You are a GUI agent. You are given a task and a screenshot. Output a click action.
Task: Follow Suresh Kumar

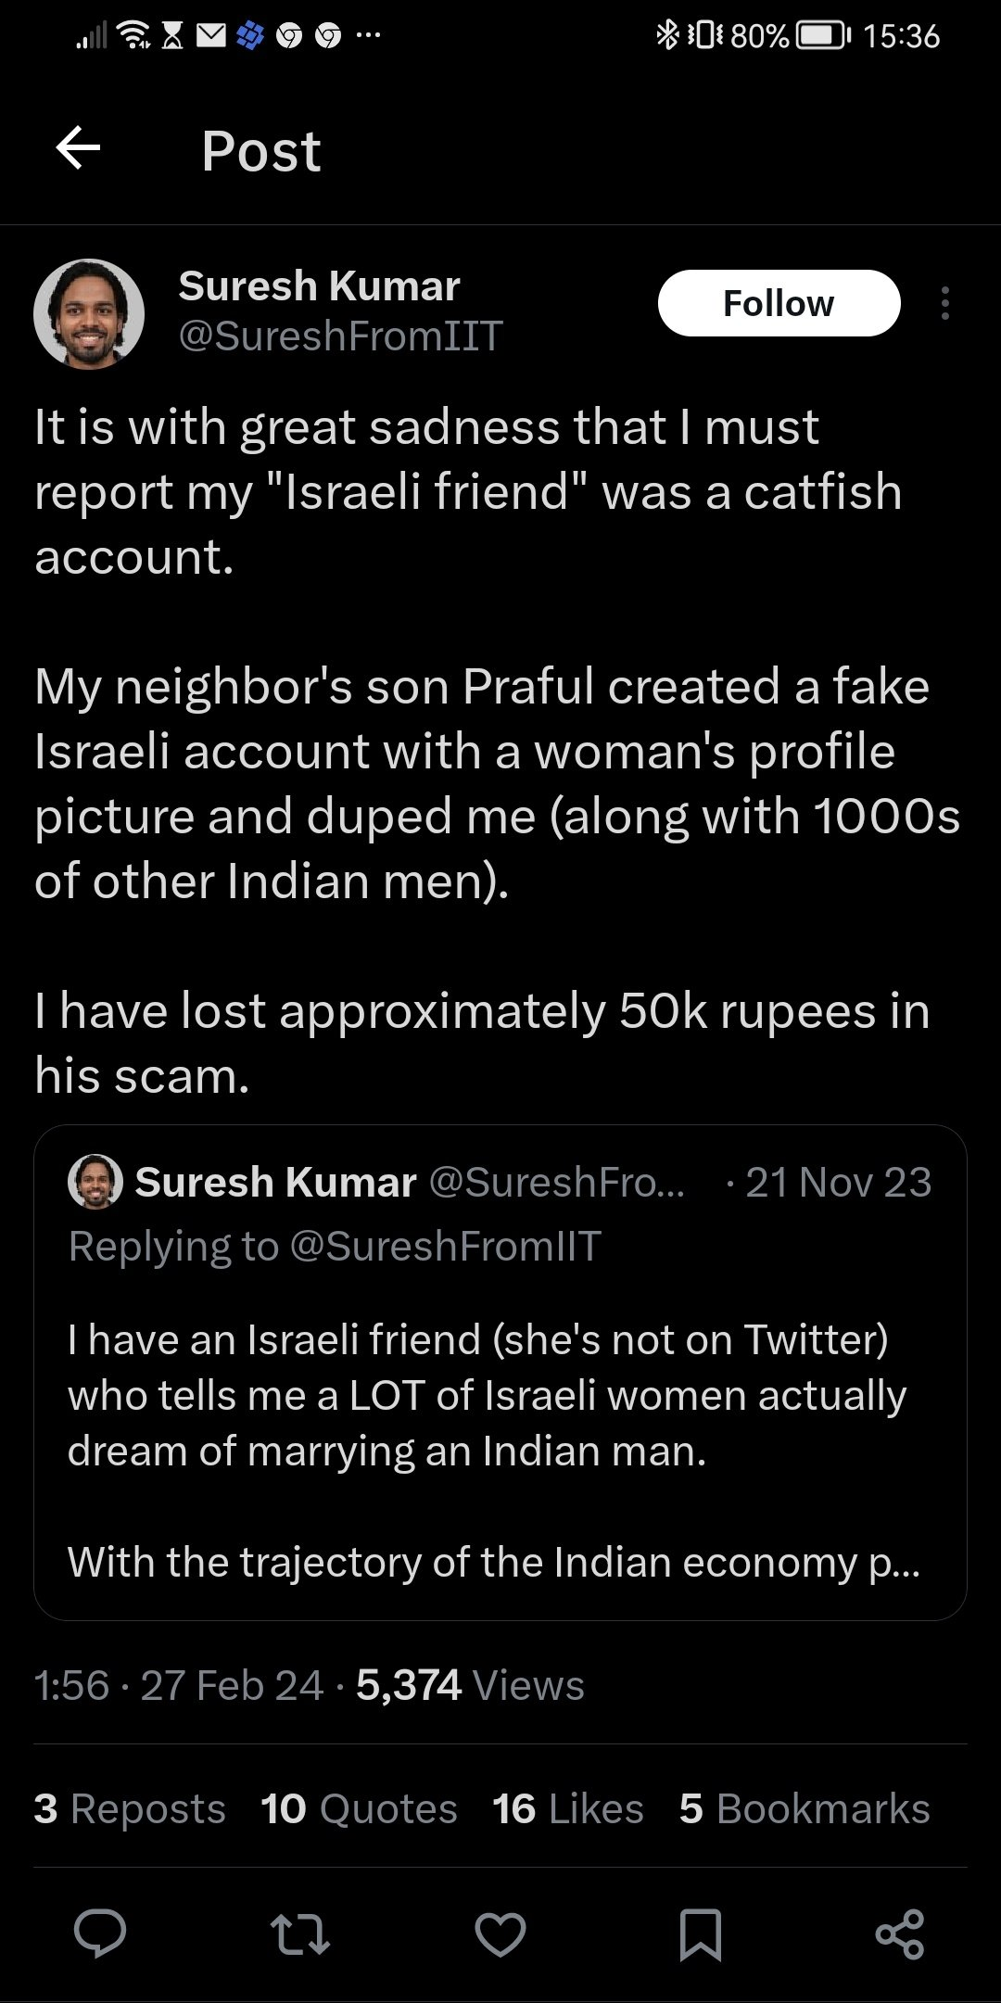(x=779, y=303)
